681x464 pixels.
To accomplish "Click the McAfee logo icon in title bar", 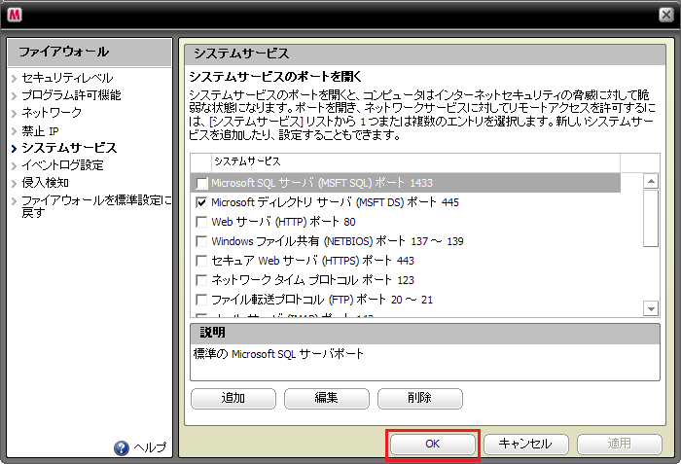I will [x=15, y=13].
